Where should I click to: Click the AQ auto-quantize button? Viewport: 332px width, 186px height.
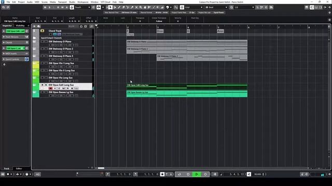[x=37, y=174]
